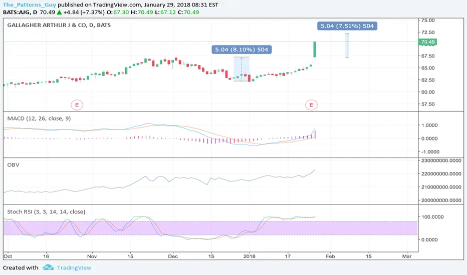Click the Dec date axis label

(173, 256)
